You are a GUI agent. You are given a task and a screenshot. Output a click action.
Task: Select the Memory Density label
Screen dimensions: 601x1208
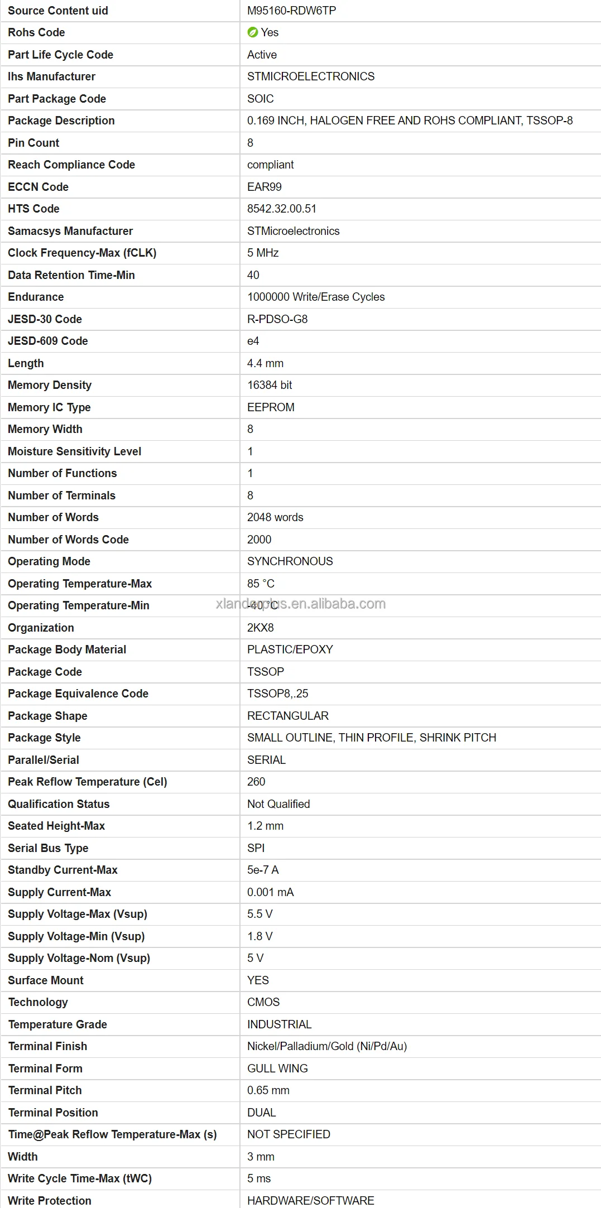50,385
